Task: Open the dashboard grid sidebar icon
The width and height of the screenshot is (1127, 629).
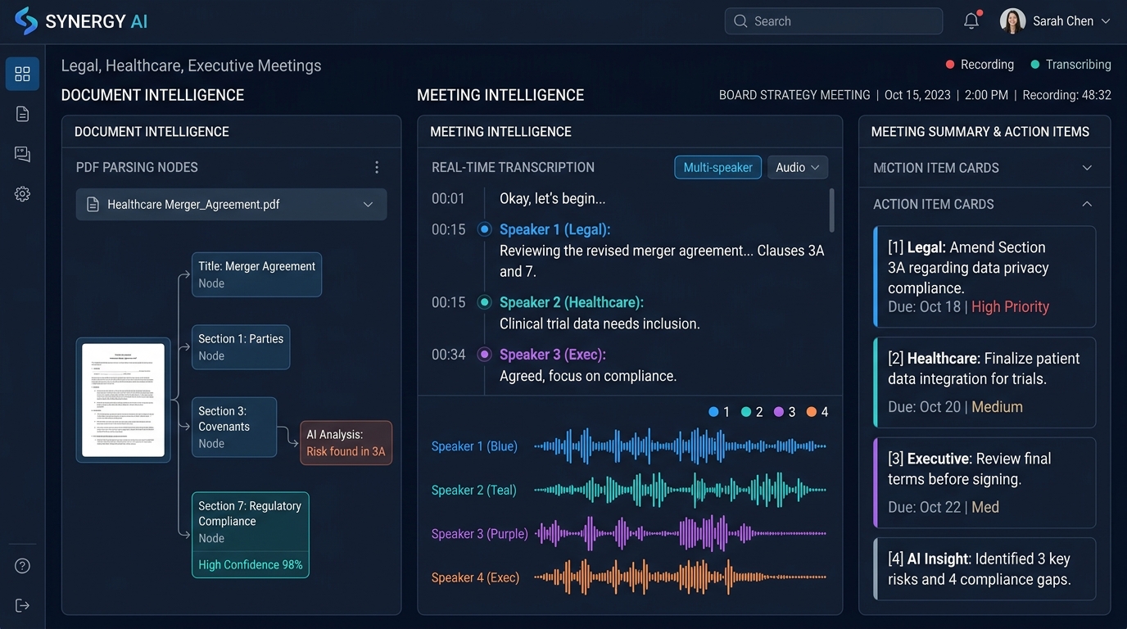Action: (x=22, y=74)
